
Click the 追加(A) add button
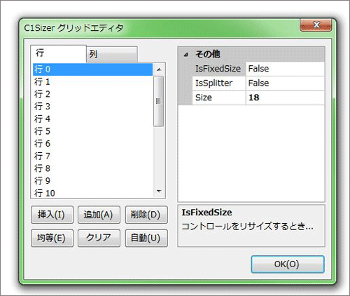coord(99,215)
